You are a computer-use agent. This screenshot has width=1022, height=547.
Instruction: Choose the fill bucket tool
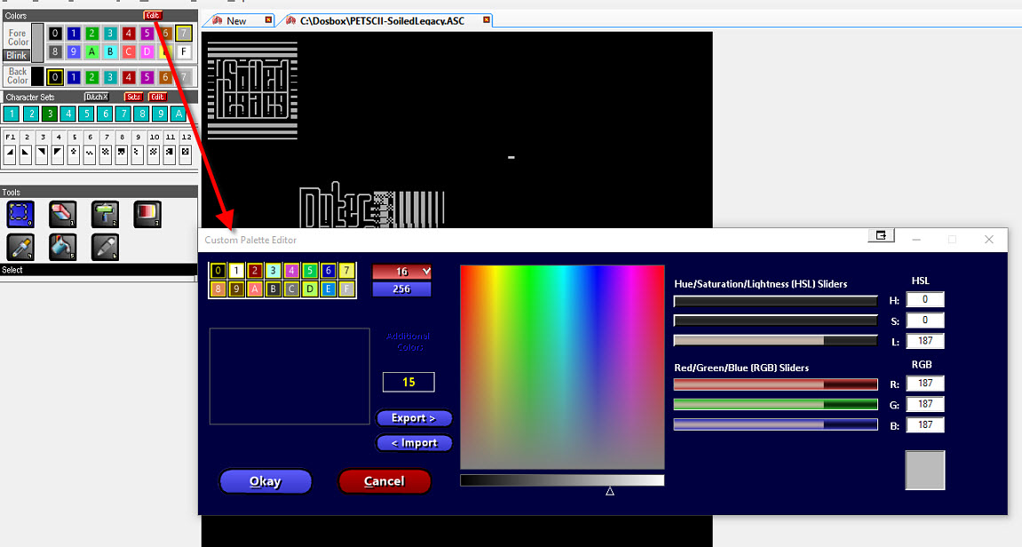pyautogui.click(x=62, y=247)
